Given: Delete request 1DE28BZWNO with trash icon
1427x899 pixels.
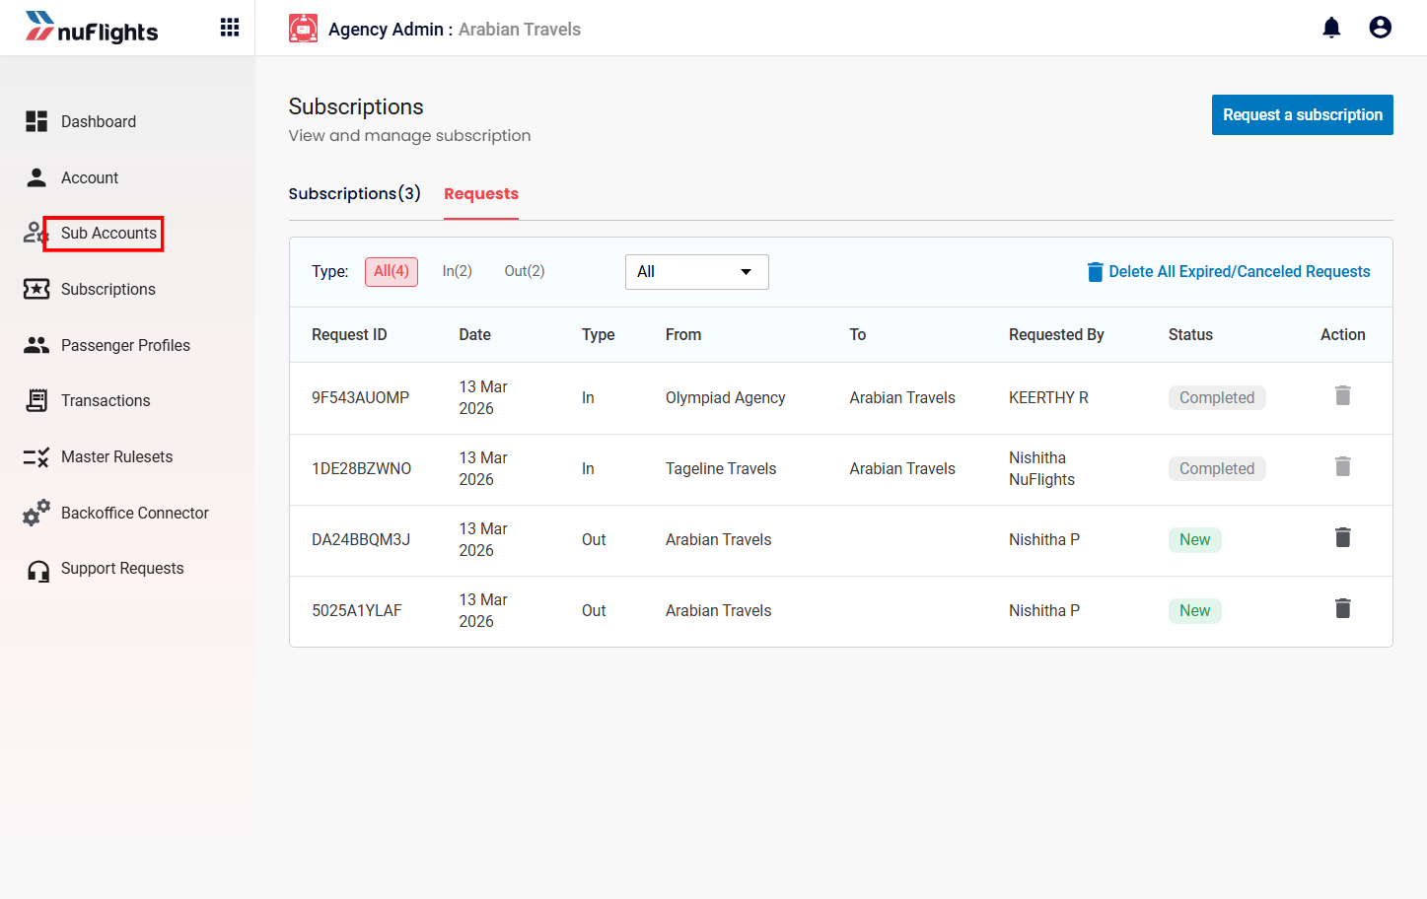Looking at the screenshot, I should point(1342,467).
